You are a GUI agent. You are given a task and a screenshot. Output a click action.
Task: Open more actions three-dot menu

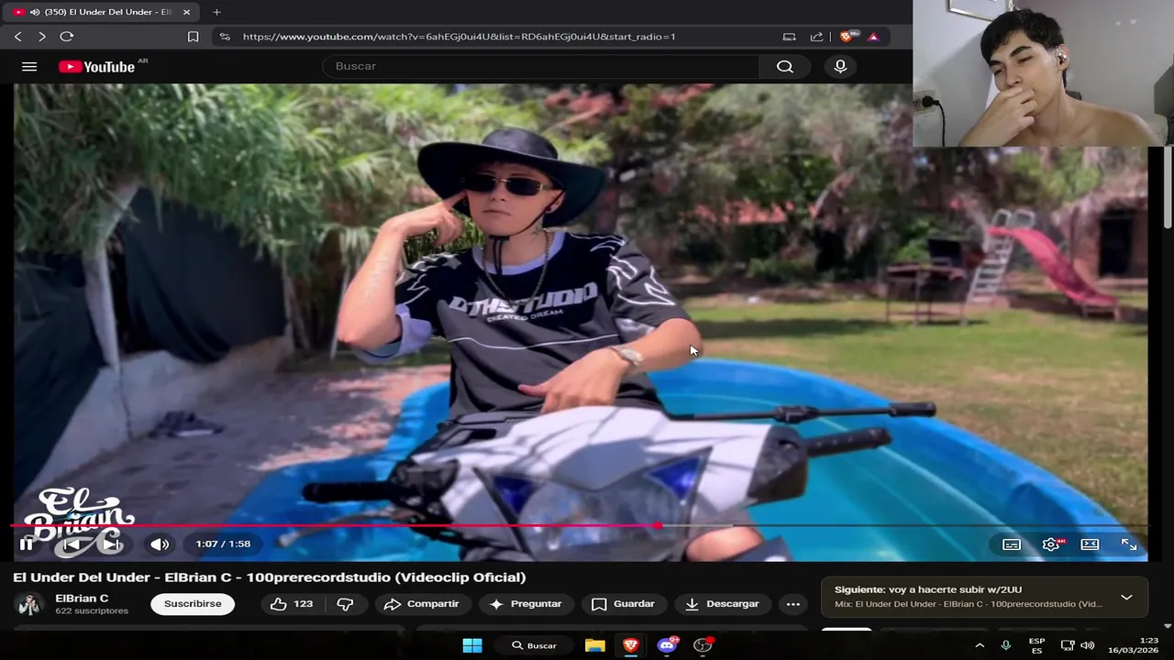pyautogui.click(x=793, y=604)
